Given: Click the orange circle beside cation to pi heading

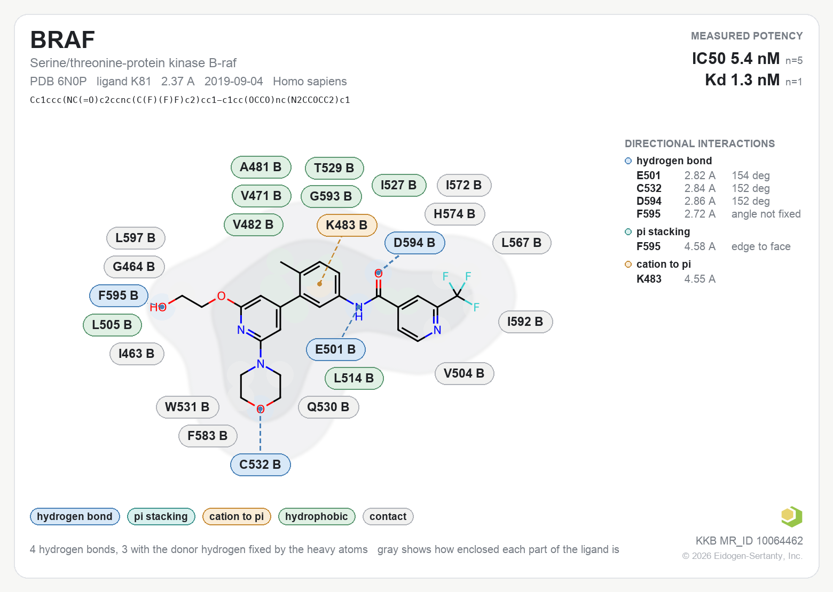Looking at the screenshot, I should tap(628, 265).
